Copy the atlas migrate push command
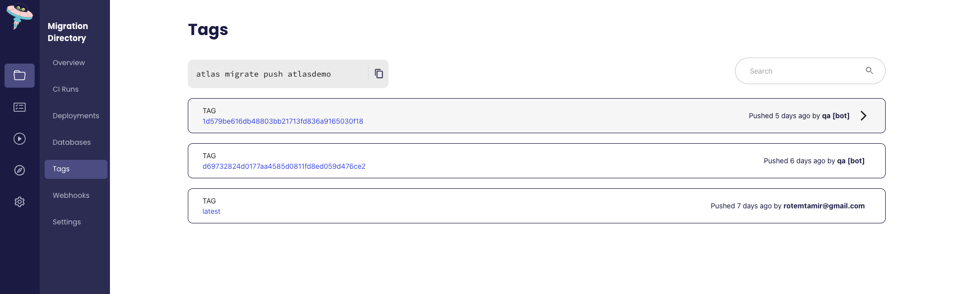Viewport: 963px width, 294px height. (379, 74)
